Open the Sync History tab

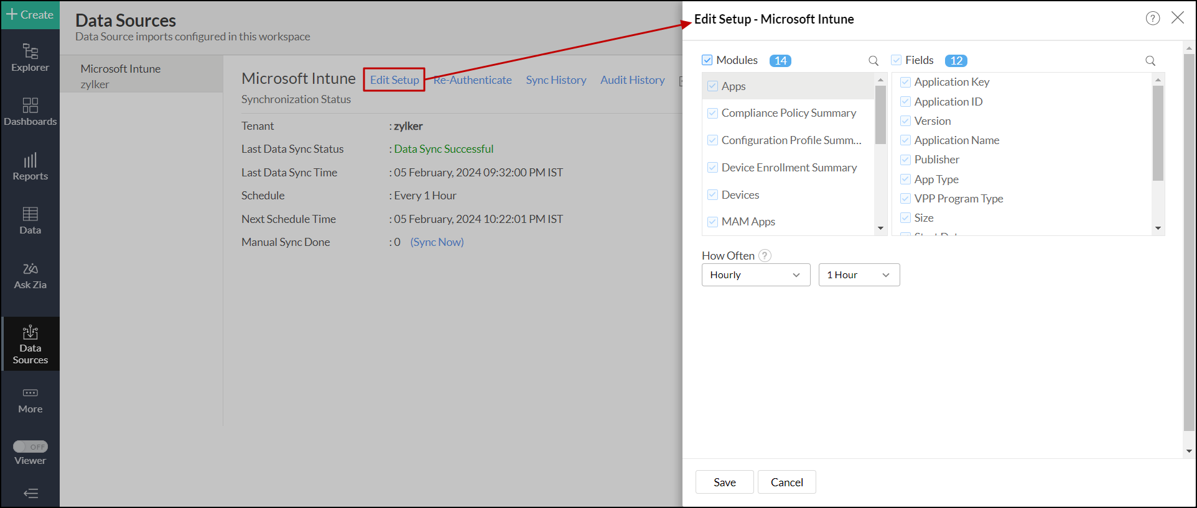click(x=556, y=80)
